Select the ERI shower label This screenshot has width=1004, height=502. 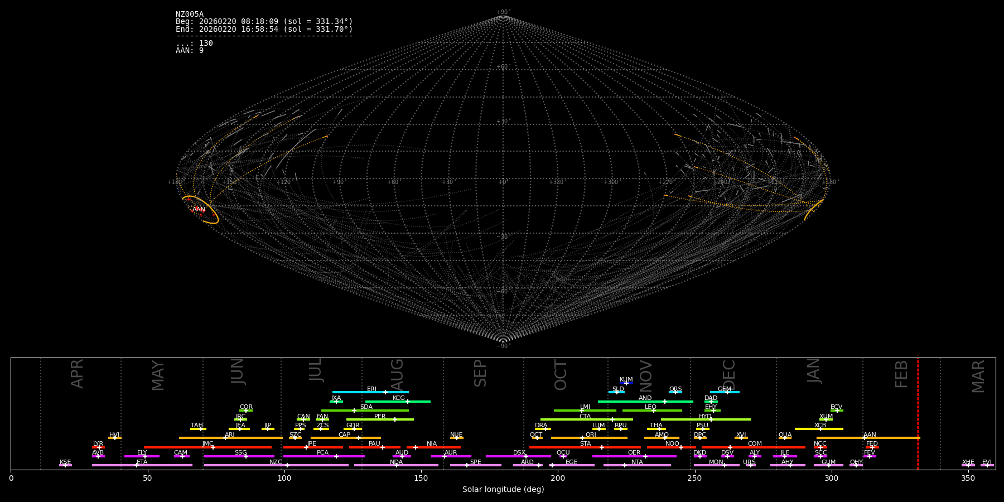click(371, 389)
